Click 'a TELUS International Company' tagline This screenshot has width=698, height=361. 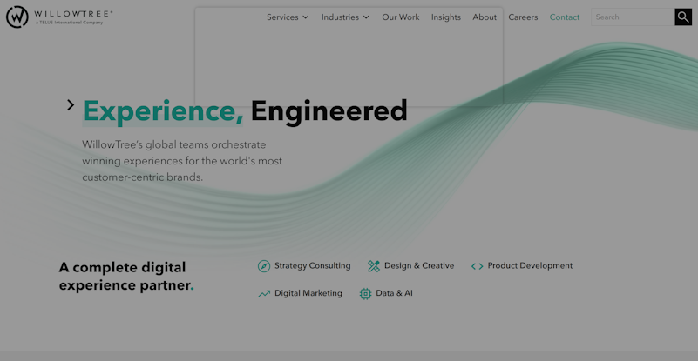(70, 23)
